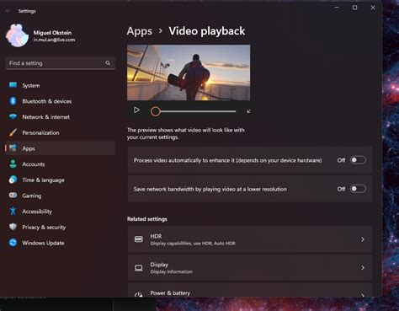Click the Gaming controller icon
The width and height of the screenshot is (399, 311).
[13, 196]
